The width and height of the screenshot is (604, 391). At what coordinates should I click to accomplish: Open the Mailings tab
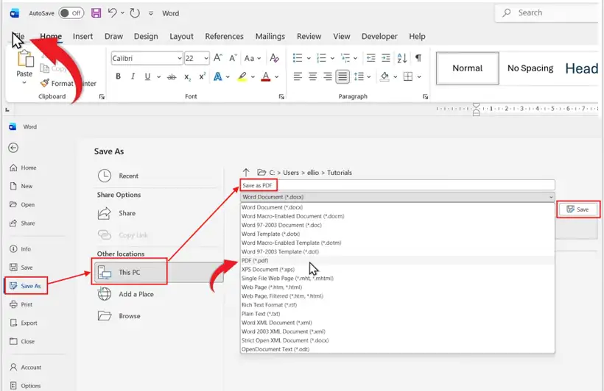270,36
